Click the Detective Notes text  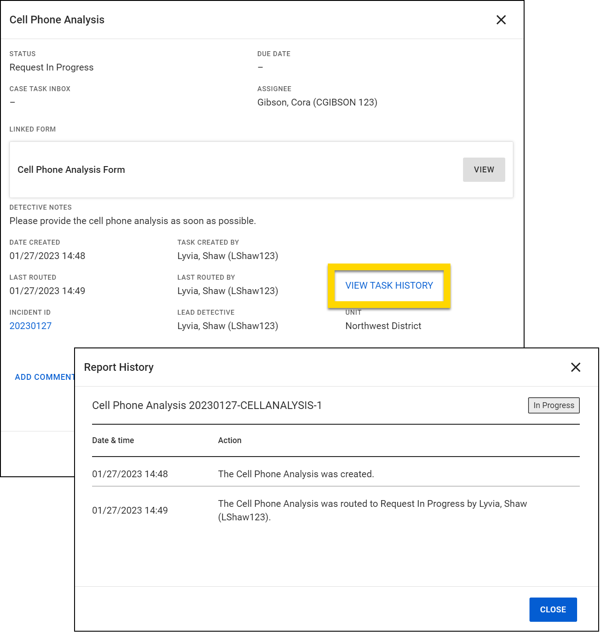tap(132, 221)
